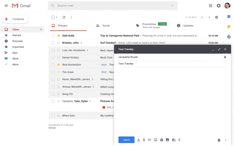The width and height of the screenshot is (234, 146).
Task: Attach files with the paperclip icon
Action: coord(144,140)
